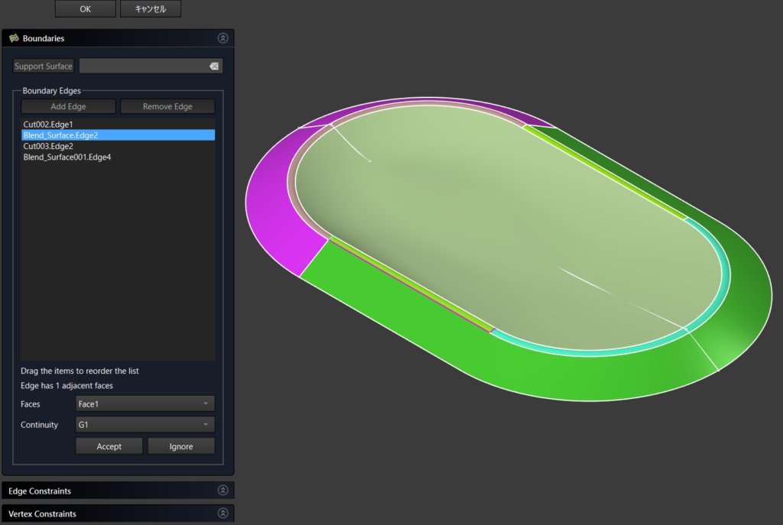The image size is (783, 525).
Task: Open the Faces dropdown showing Face1
Action: pos(145,403)
